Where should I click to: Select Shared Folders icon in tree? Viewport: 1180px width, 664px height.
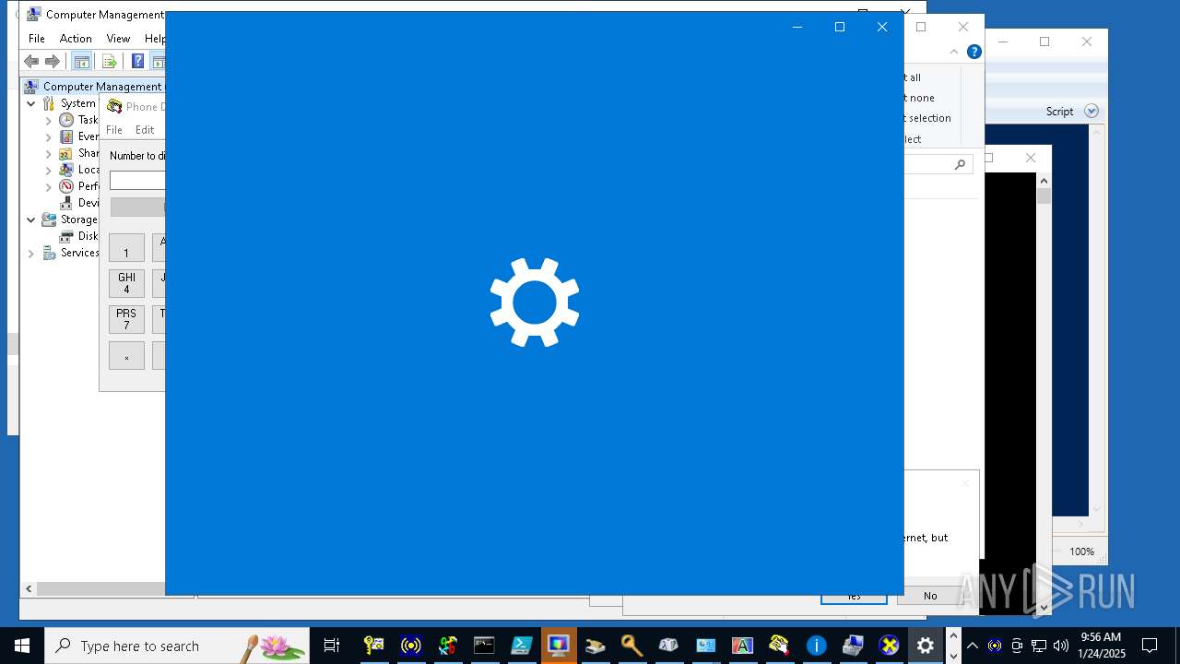coord(66,153)
